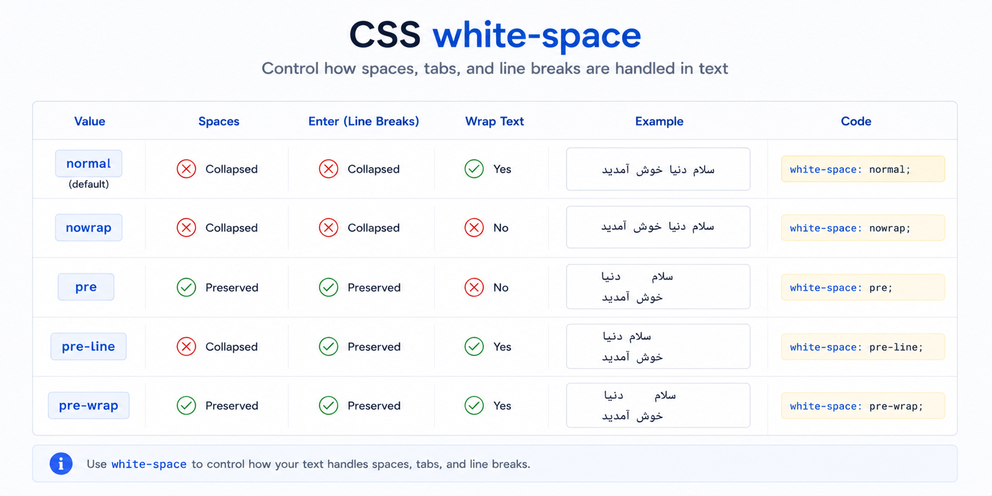The width and height of the screenshot is (992, 496).
Task: Click red X for nowrap Wrap Text
Action: (474, 228)
